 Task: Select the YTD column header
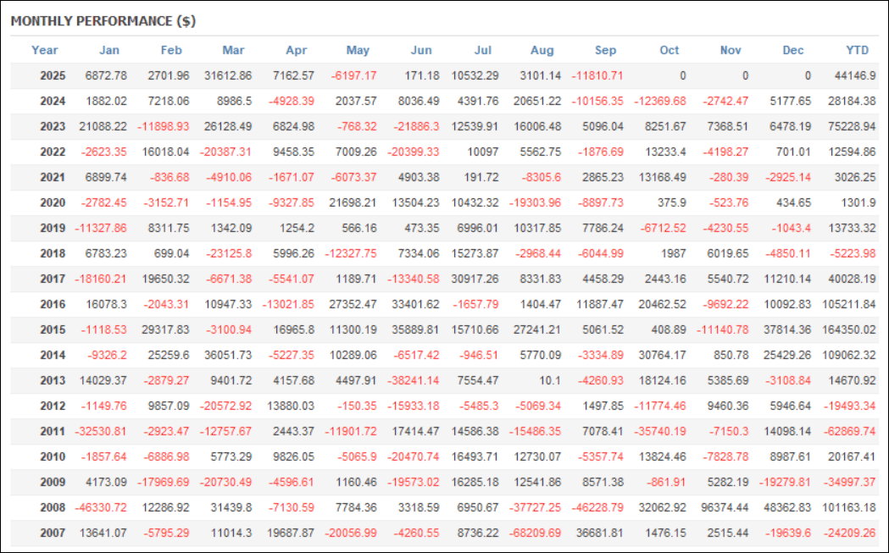pos(858,50)
